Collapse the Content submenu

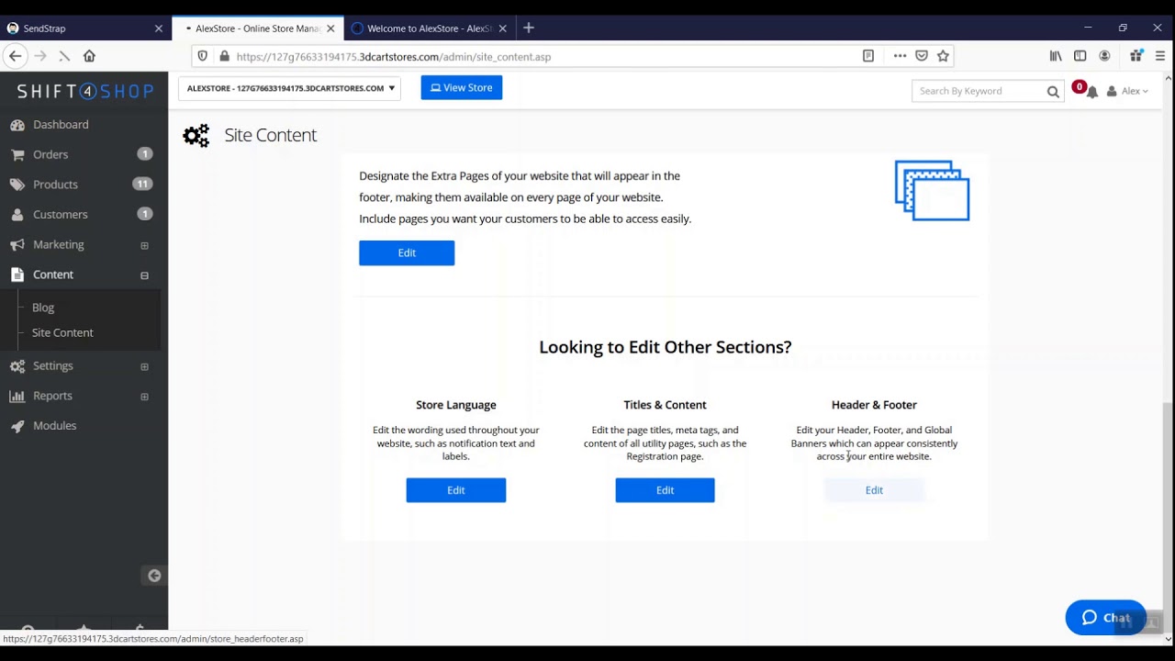pyautogui.click(x=144, y=275)
